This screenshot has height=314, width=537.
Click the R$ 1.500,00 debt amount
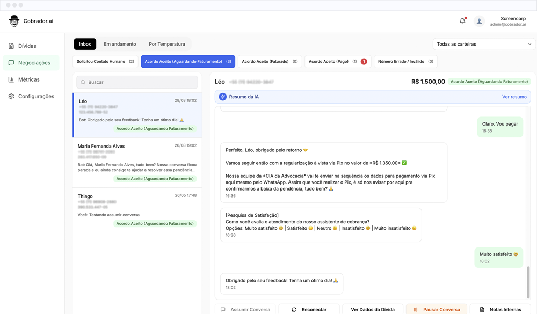coord(428,82)
